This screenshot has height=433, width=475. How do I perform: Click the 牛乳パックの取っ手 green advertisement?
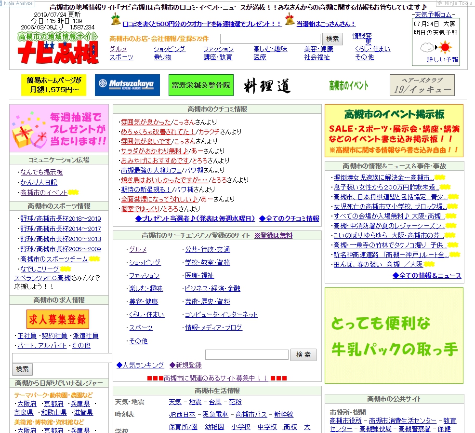pos(394,336)
